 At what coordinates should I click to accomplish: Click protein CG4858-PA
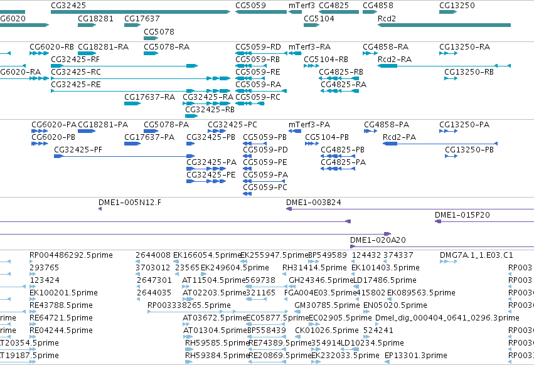pyautogui.click(x=387, y=125)
